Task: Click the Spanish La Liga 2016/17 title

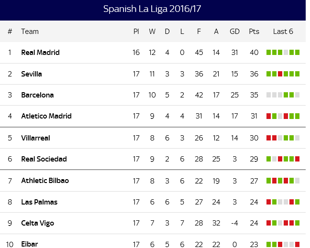Action: click(153, 9)
